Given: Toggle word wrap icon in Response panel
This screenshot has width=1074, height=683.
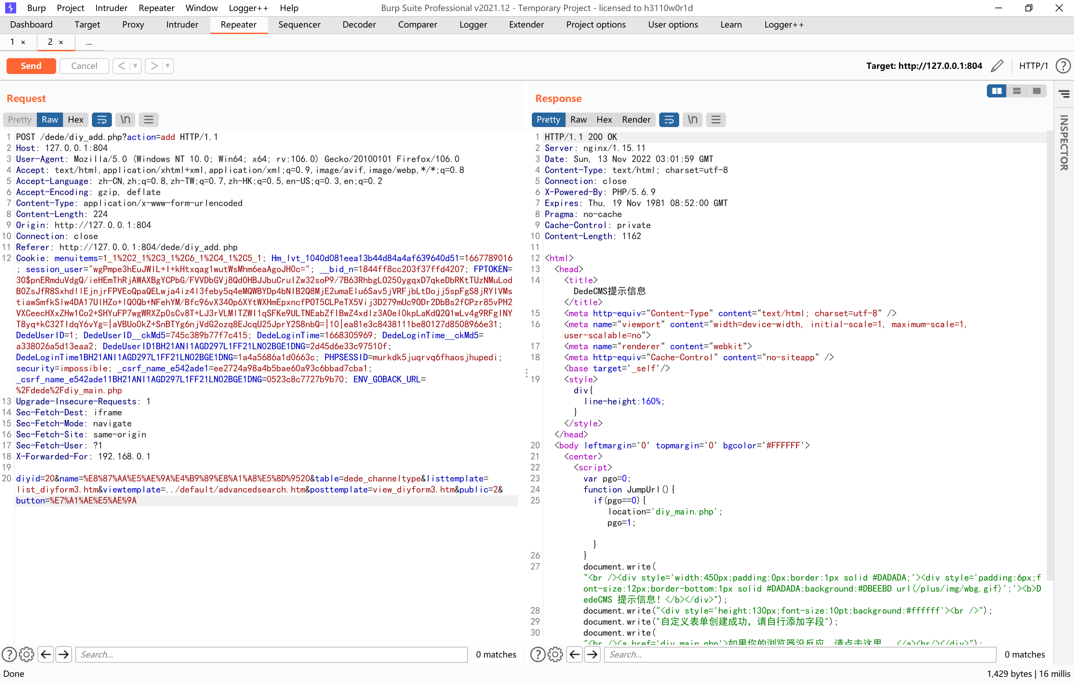Looking at the screenshot, I should pyautogui.click(x=669, y=119).
